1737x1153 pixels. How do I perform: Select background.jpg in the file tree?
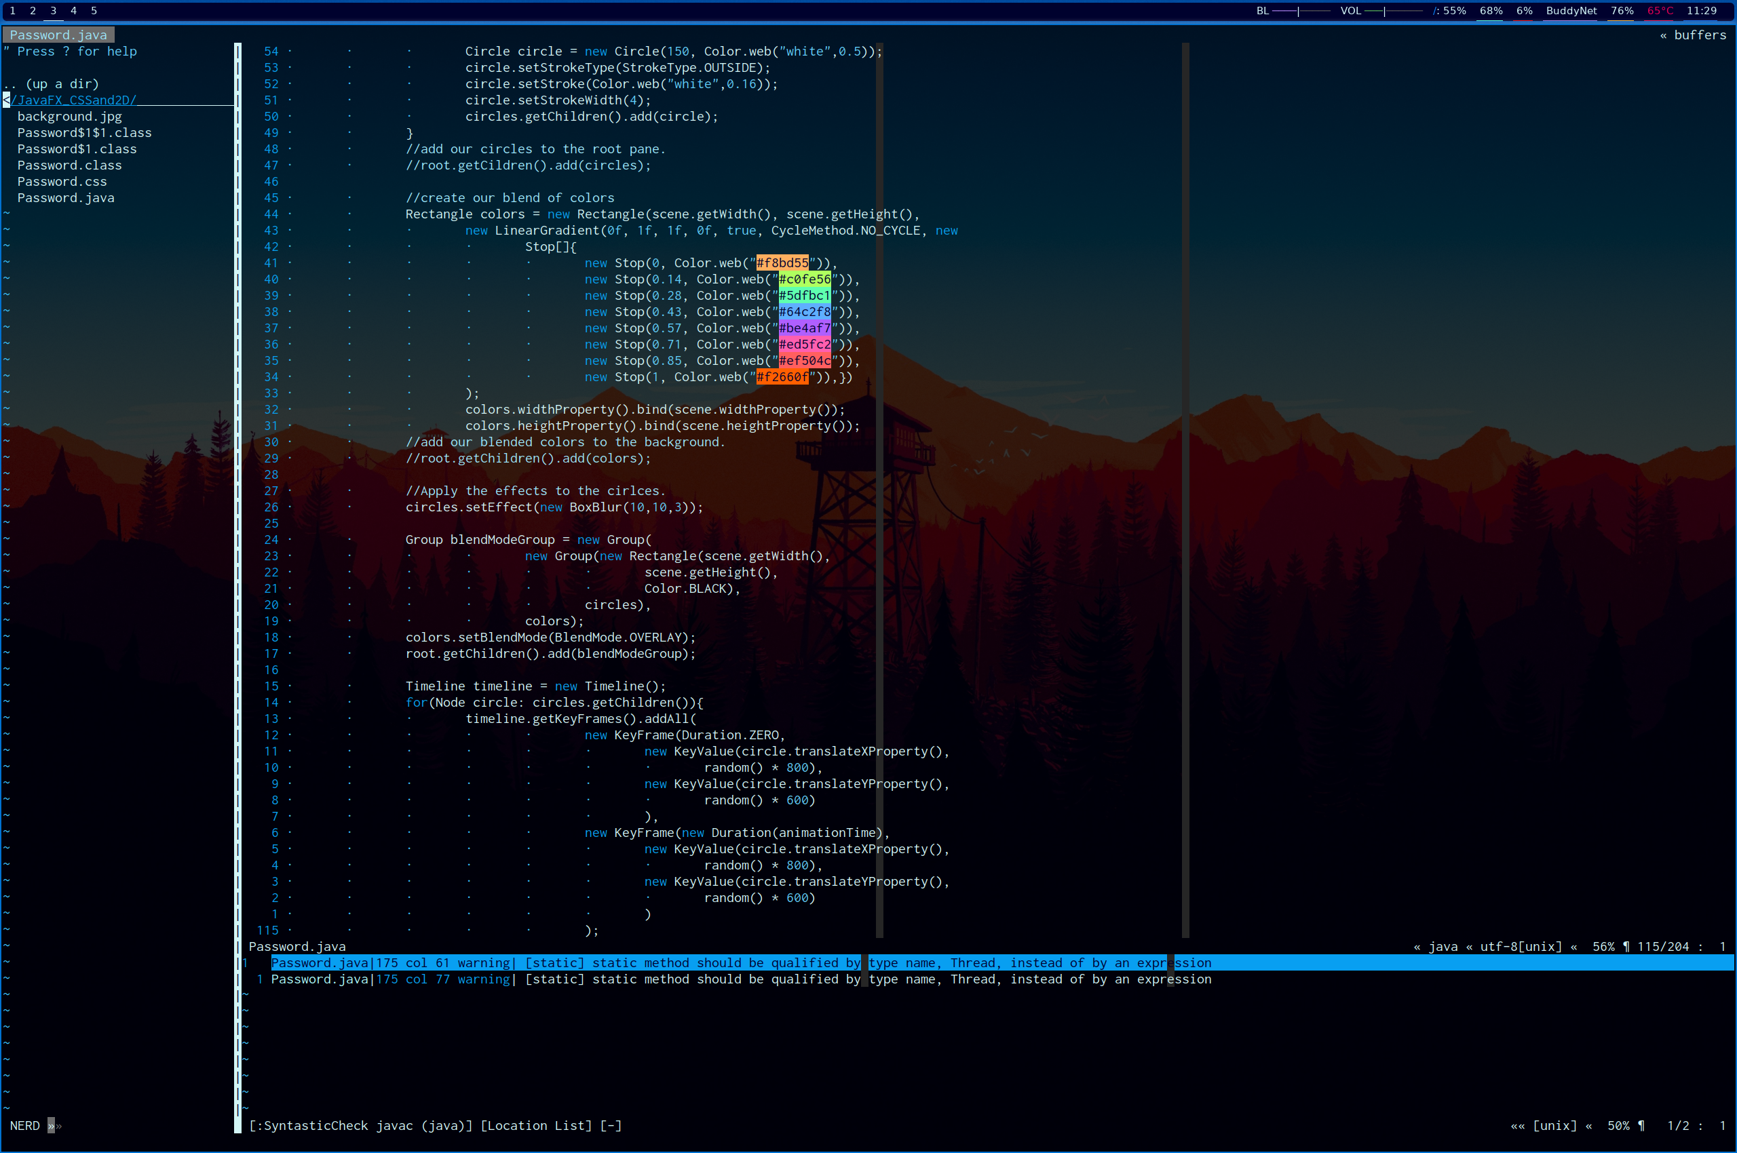click(69, 116)
